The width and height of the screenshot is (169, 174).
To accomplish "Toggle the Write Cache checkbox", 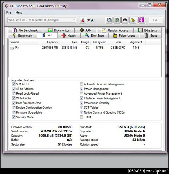I will [14, 98].
